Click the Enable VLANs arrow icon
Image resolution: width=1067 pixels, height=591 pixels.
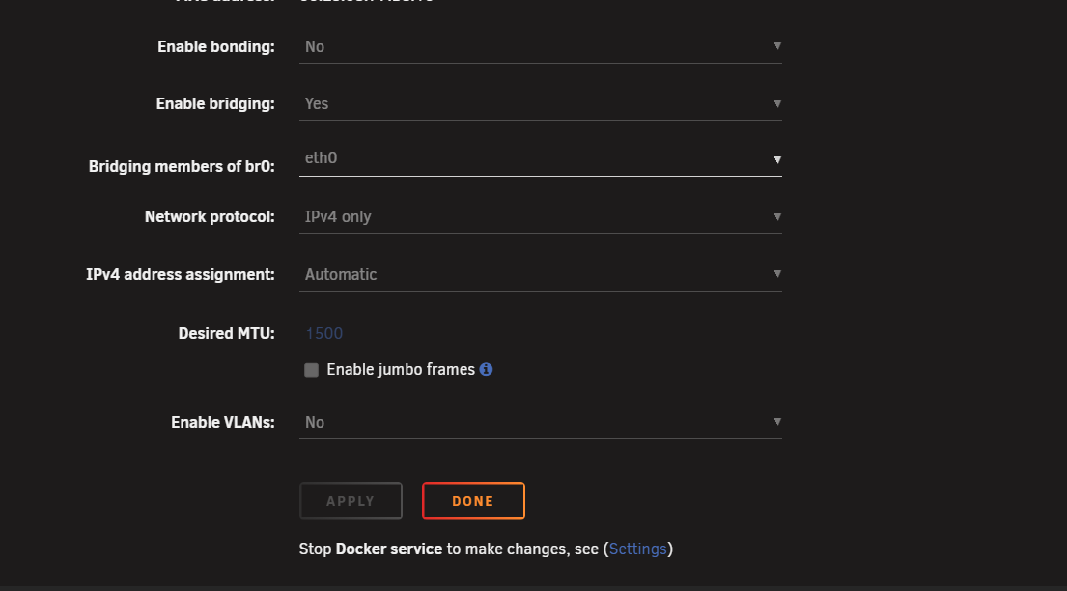[777, 421]
